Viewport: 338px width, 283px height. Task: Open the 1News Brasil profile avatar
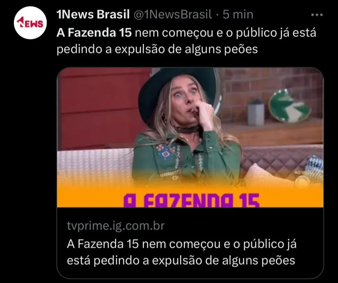(30, 23)
